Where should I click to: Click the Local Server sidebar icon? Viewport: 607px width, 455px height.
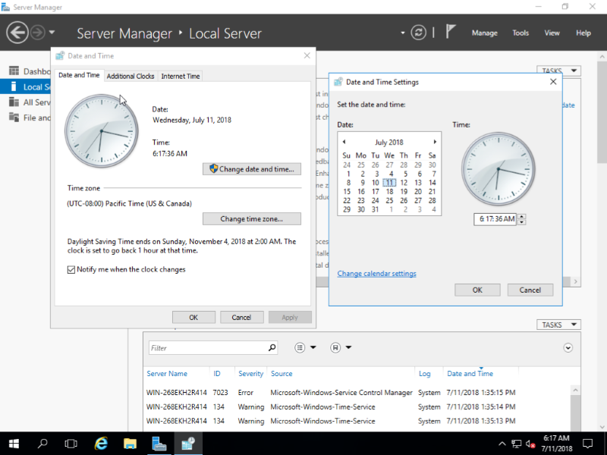[14, 86]
